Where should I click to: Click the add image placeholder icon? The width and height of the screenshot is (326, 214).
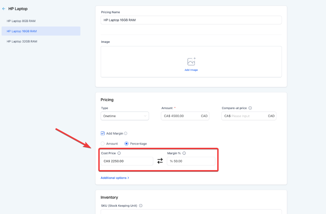(191, 62)
